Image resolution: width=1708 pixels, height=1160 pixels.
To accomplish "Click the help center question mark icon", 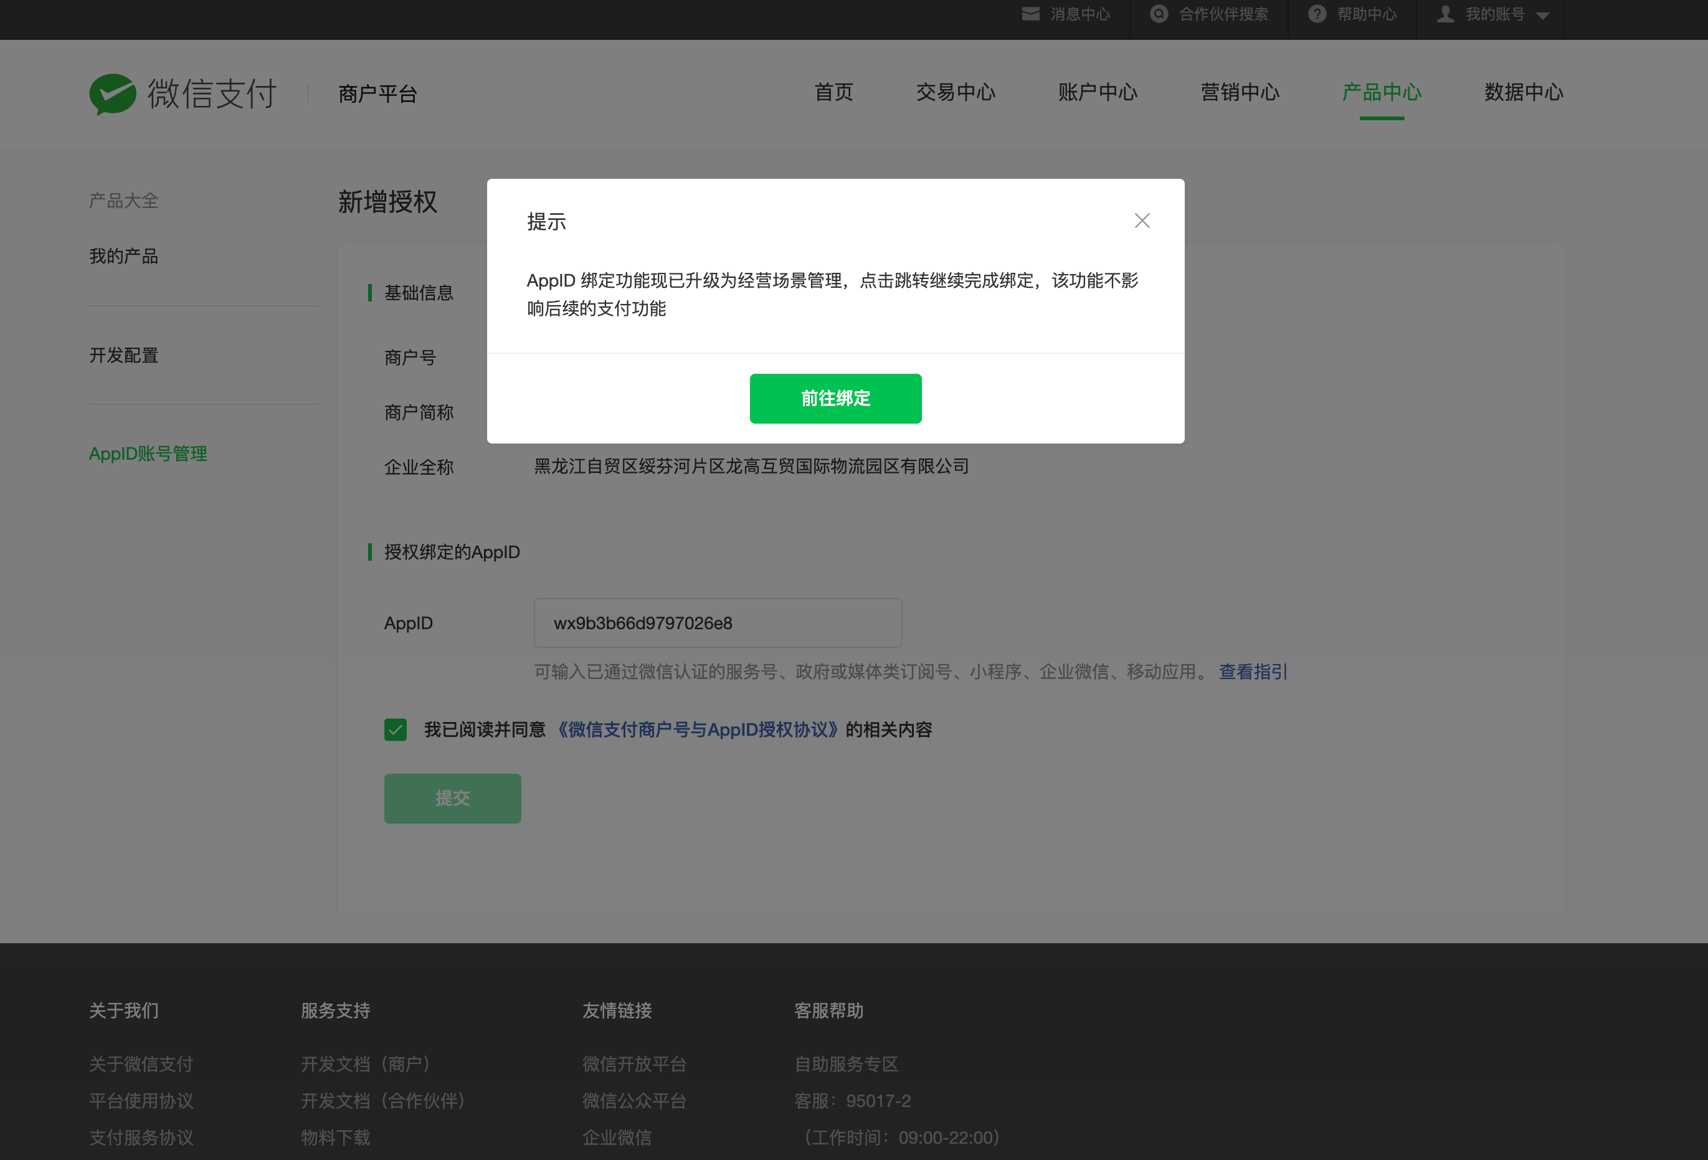I will 1316,14.
